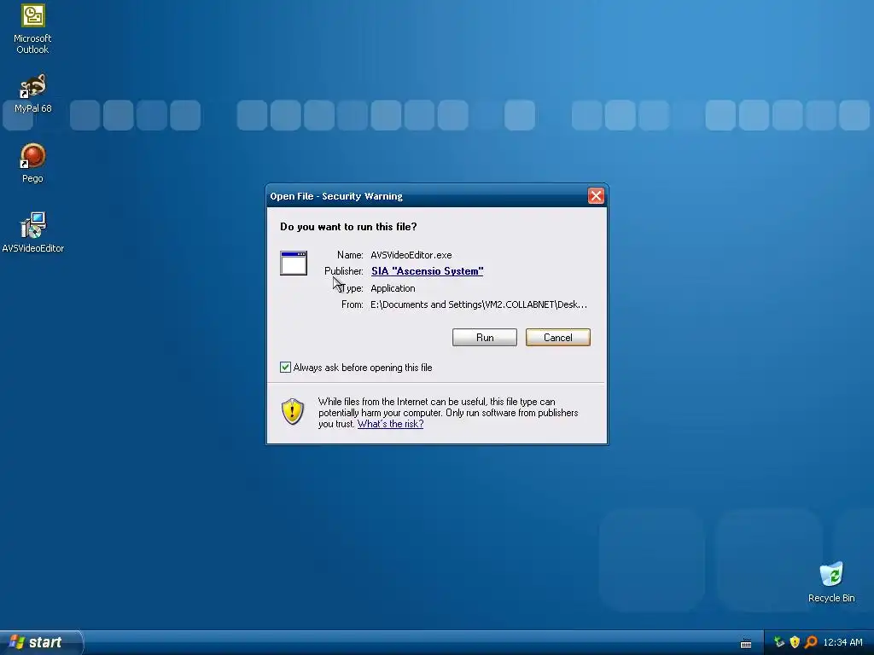
Task: Select the Pego desktop shortcut
Action: [32, 163]
